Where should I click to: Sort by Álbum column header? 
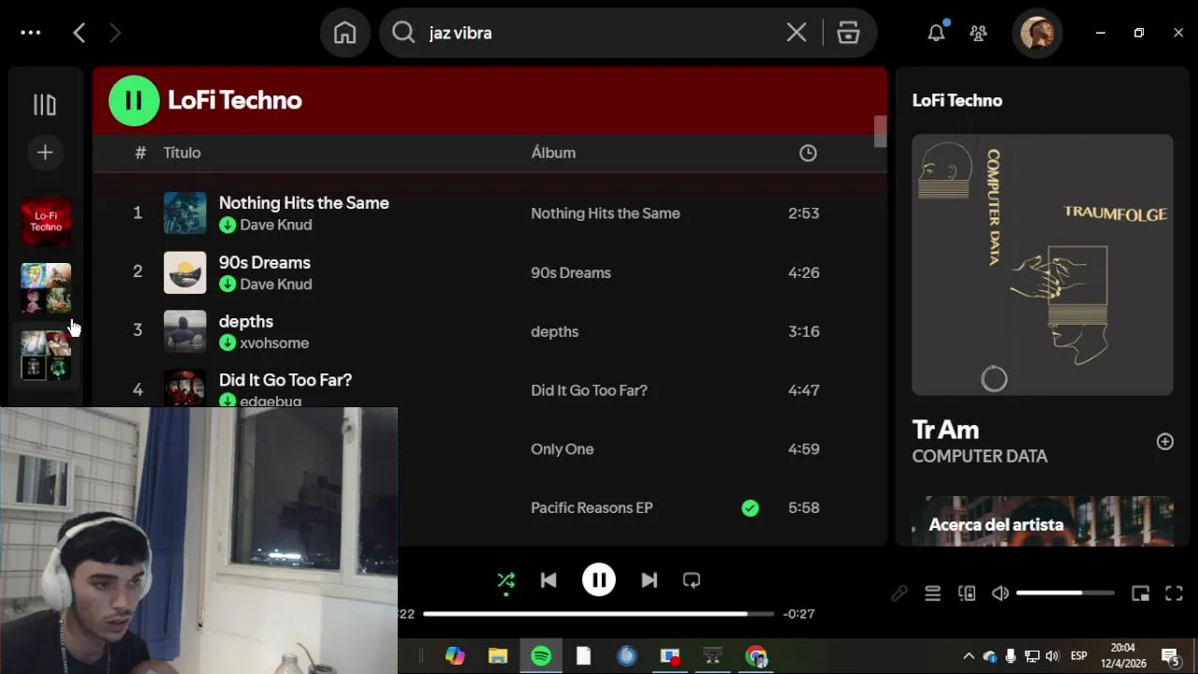tap(553, 153)
